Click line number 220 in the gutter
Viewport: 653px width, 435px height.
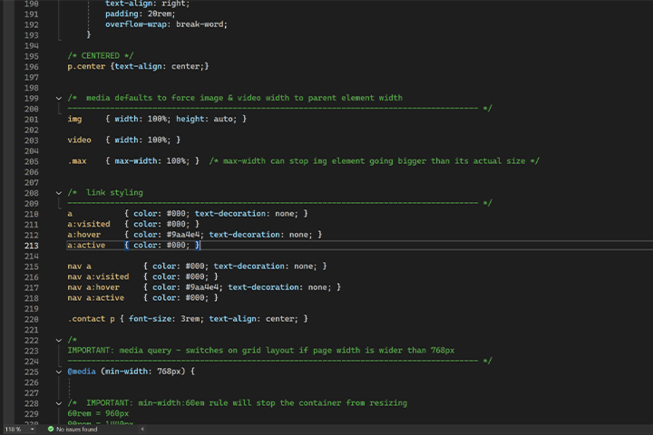[31, 319]
